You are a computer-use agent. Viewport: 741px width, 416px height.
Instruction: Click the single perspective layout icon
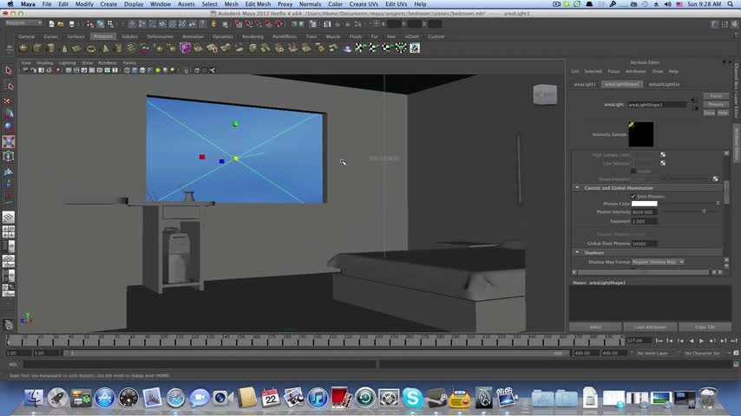click(9, 218)
